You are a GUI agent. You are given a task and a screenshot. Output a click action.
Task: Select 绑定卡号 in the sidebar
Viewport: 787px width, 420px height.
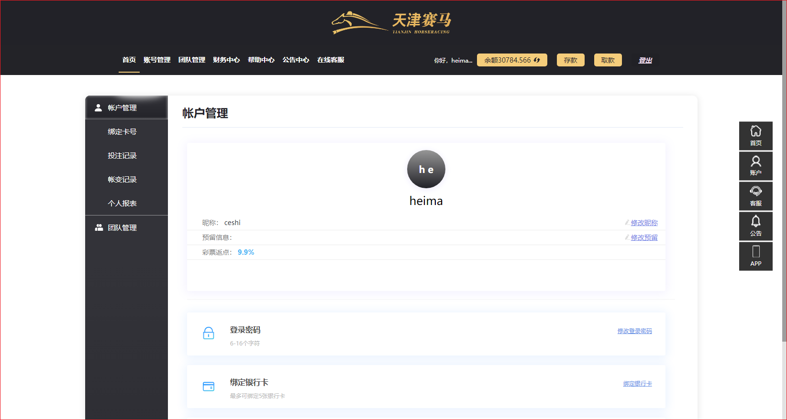pyautogui.click(x=122, y=132)
